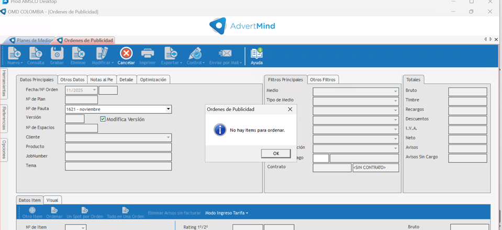Click the Descuentos total field
502x230 pixels.
coord(467,120)
